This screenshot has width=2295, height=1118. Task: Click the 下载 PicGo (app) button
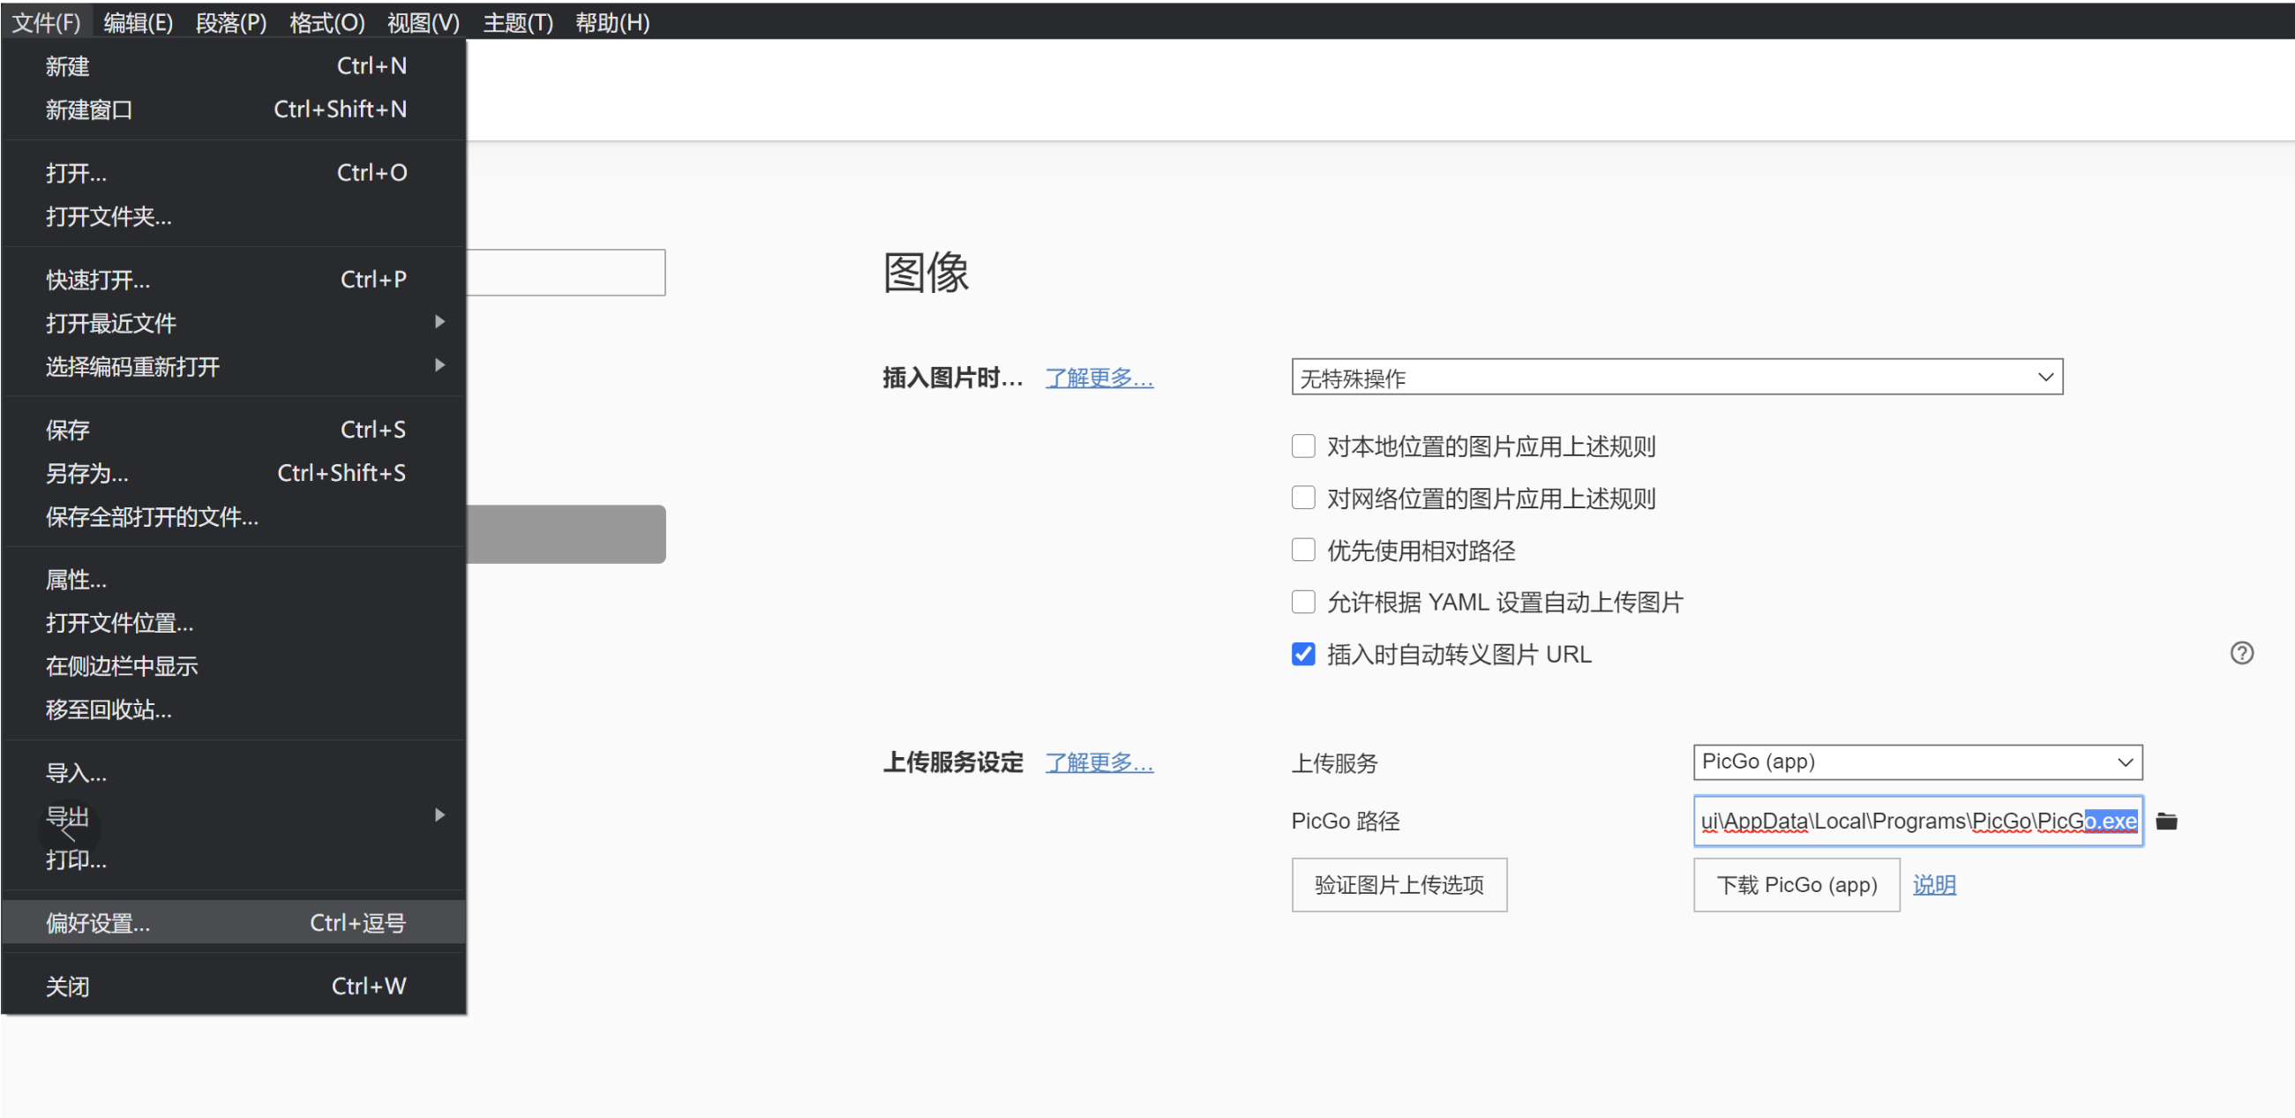coord(1796,884)
